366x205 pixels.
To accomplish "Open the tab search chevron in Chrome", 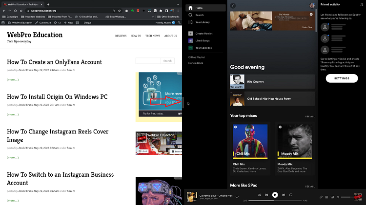I will click(178, 4).
